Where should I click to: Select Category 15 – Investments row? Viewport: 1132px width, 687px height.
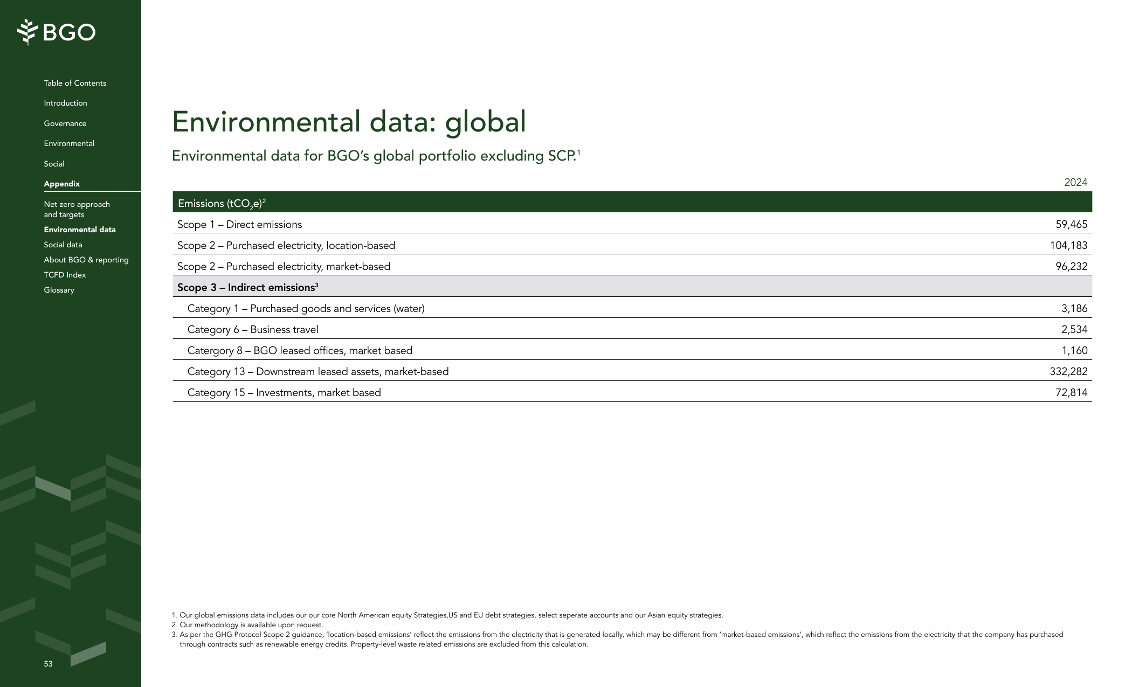click(x=632, y=392)
